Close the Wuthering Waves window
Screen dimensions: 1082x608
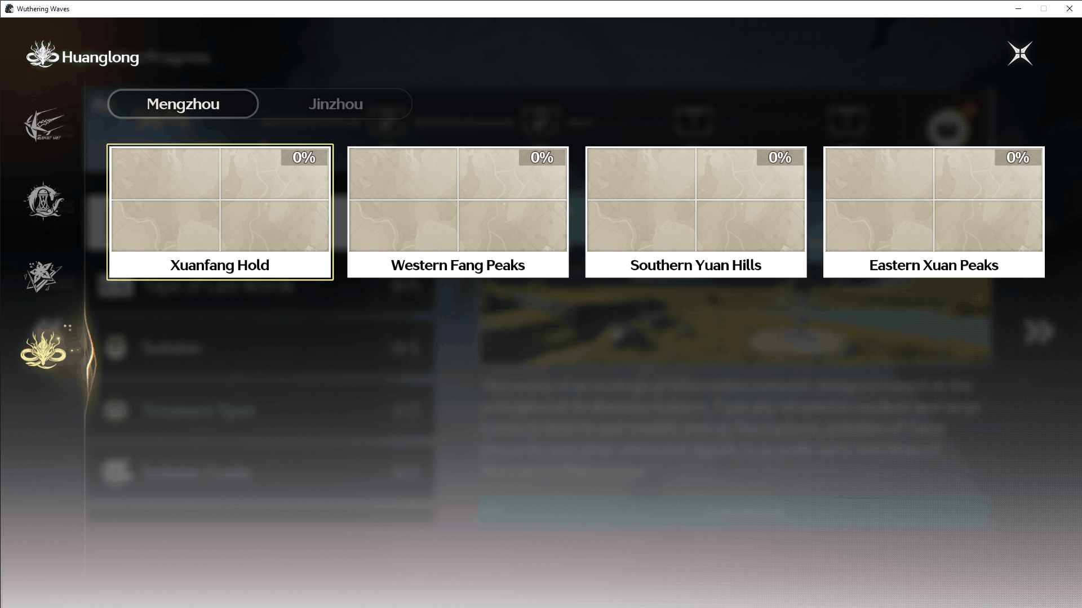1069,8
